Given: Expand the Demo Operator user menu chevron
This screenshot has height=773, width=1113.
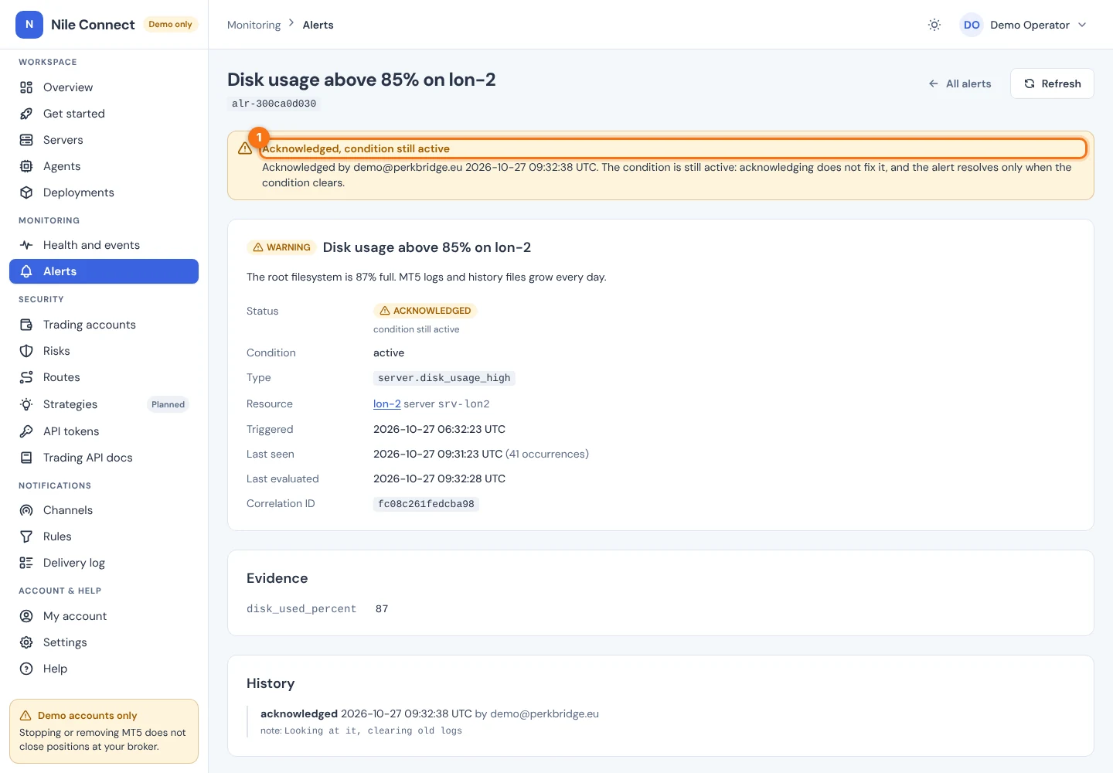Looking at the screenshot, I should point(1082,25).
